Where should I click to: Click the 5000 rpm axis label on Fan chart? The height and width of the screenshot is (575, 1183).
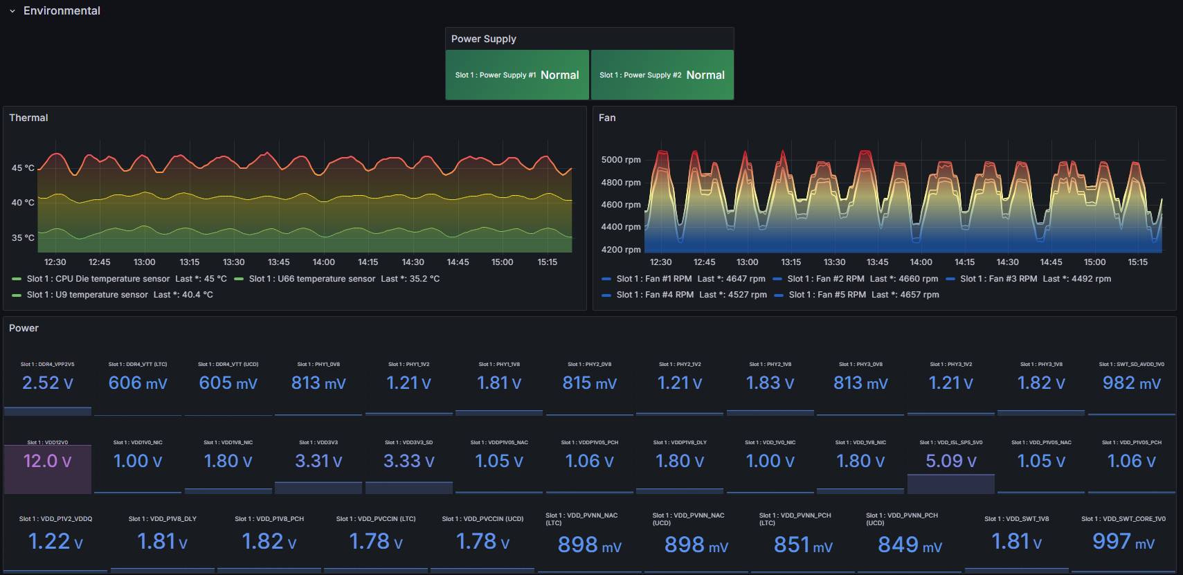[621, 160]
